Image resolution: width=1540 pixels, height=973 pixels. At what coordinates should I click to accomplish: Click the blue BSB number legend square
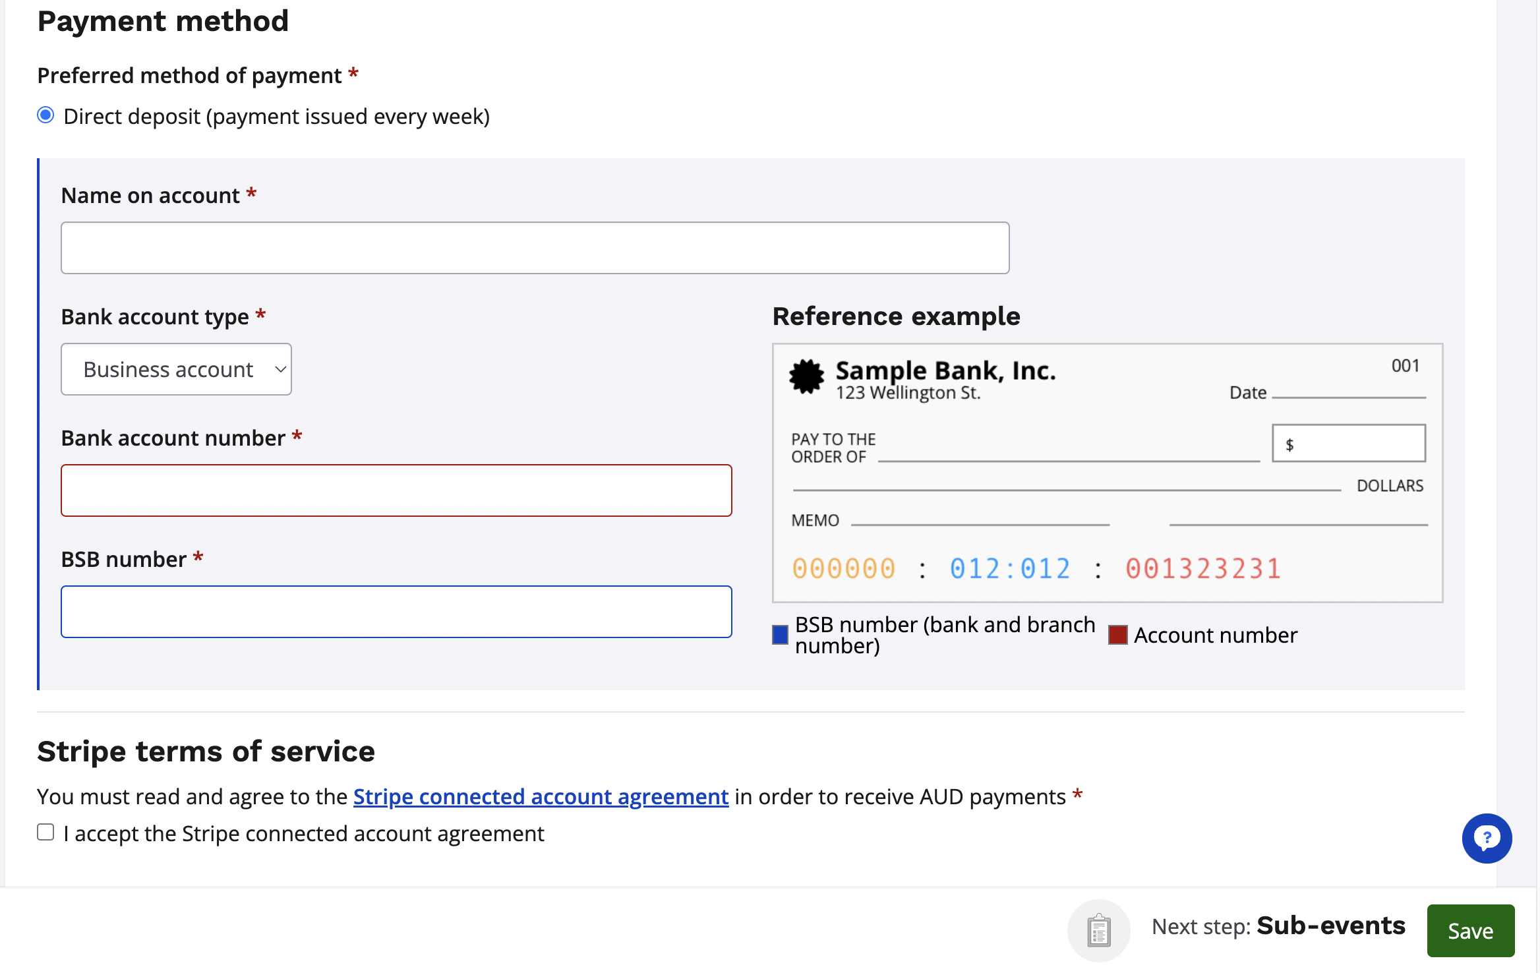coord(780,635)
